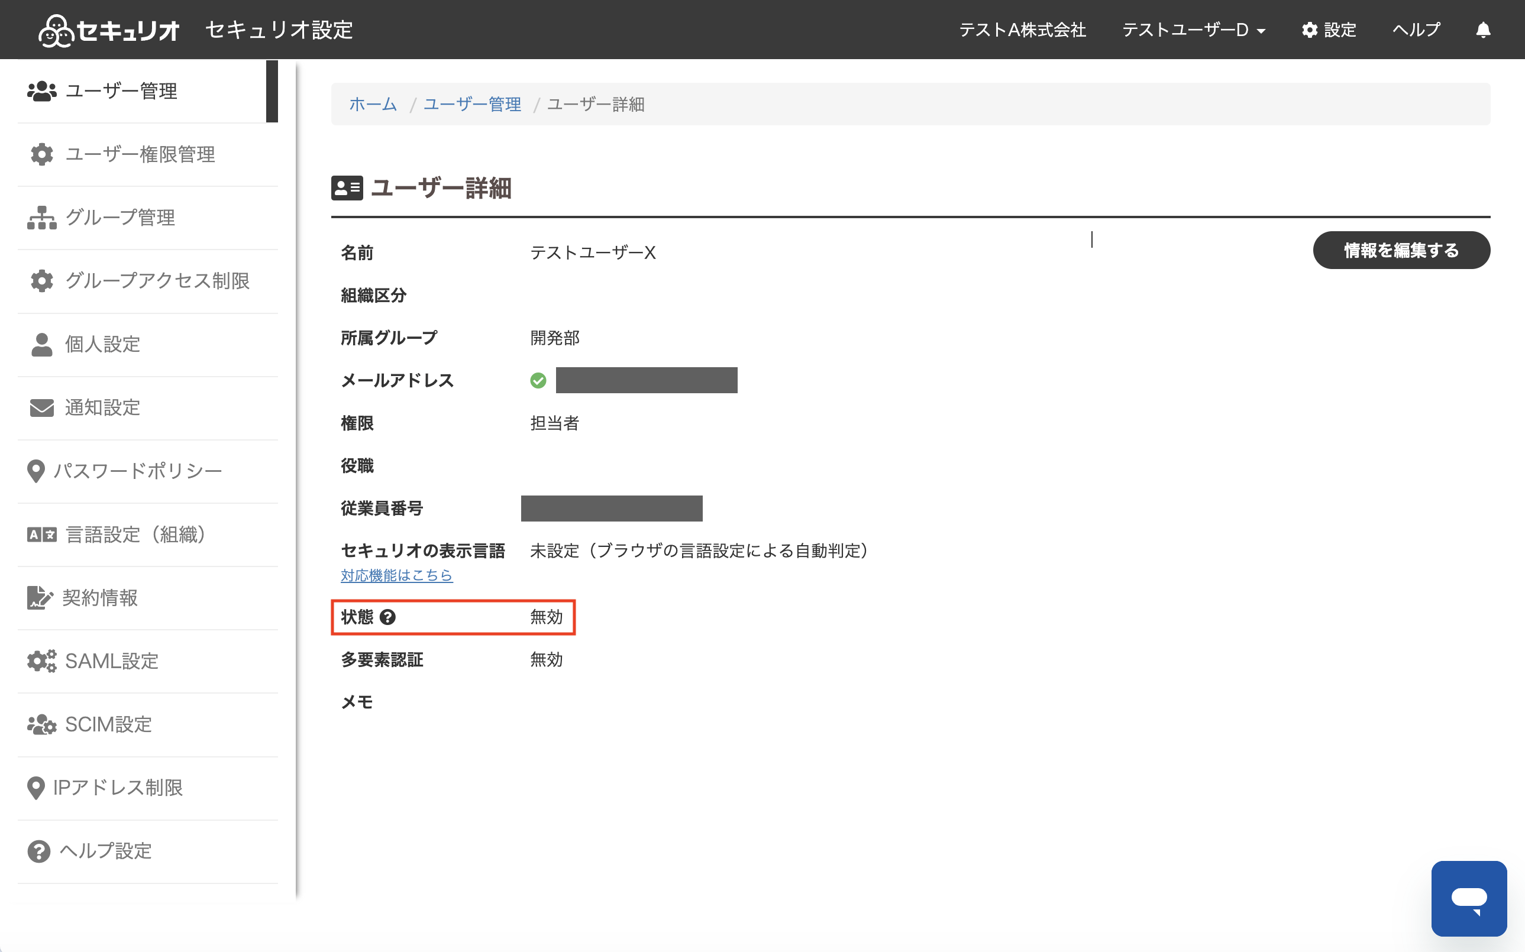
Task: Click the role value 担当者
Action: pos(555,423)
